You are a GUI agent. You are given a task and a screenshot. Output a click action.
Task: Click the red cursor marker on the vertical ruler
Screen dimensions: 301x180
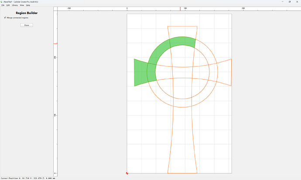tap(55, 43)
